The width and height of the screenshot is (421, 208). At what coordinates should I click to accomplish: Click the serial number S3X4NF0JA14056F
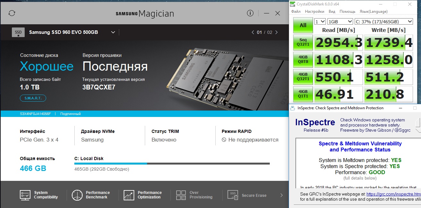point(35,114)
